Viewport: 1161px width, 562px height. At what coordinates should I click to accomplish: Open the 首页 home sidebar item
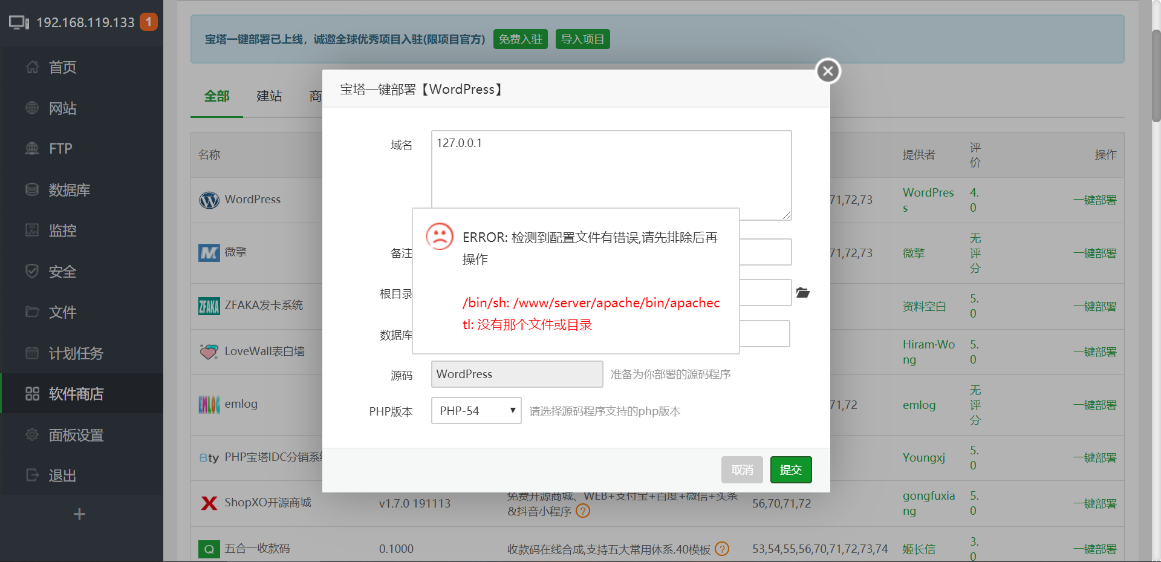82,67
